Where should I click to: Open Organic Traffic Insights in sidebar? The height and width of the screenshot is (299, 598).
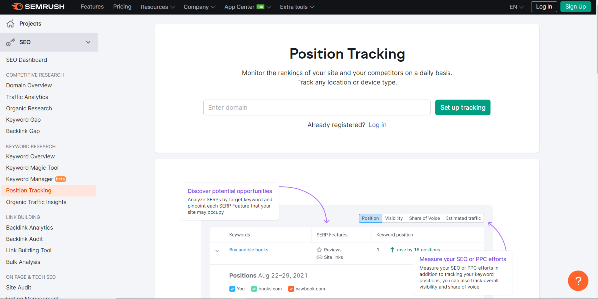point(36,202)
